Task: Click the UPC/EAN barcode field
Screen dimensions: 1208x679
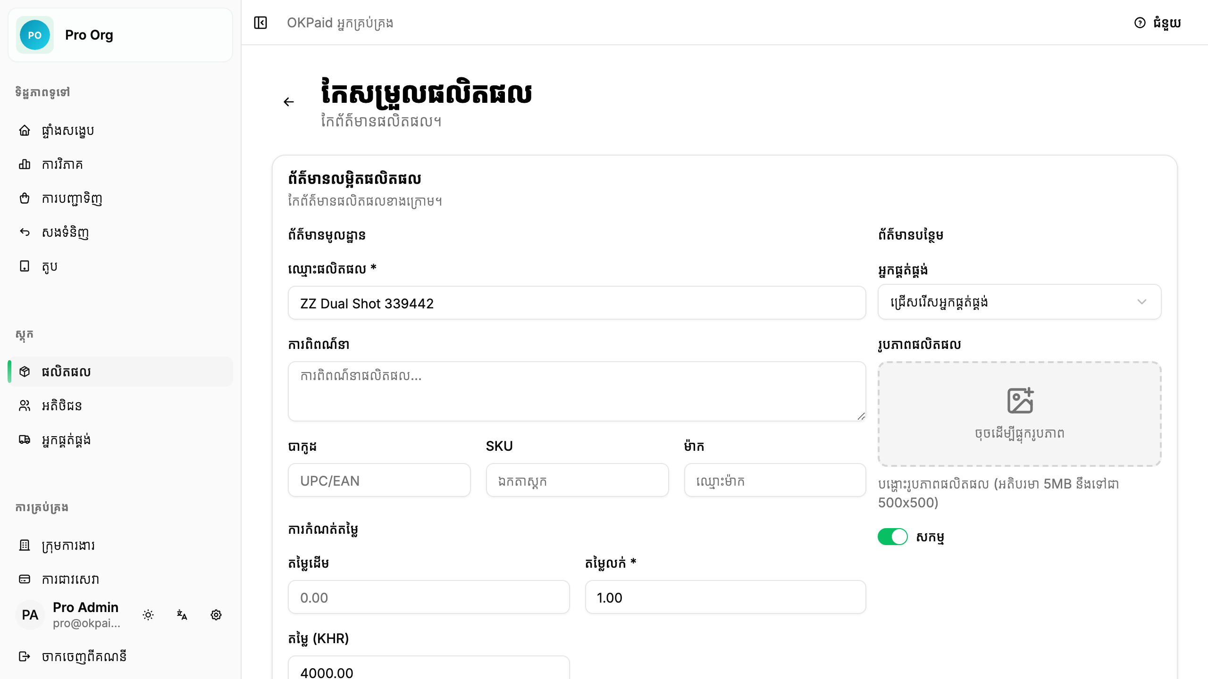Action: [x=379, y=480]
